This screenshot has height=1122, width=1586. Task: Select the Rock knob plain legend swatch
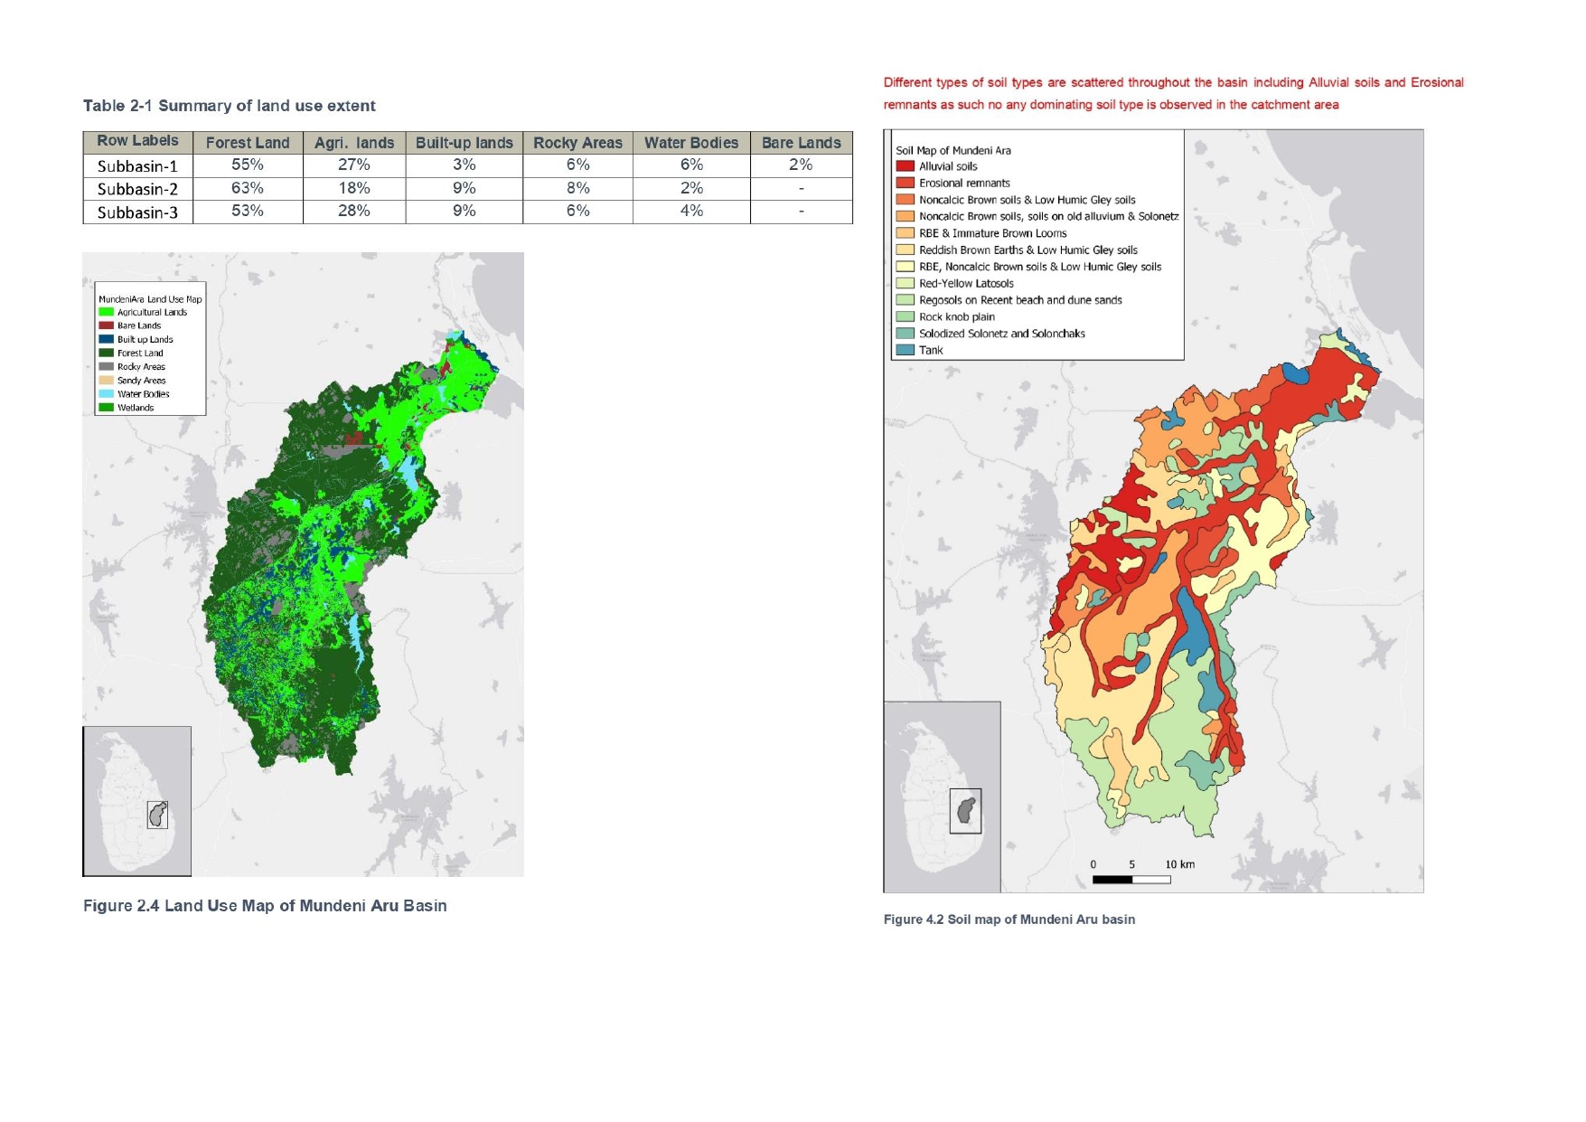tap(905, 316)
